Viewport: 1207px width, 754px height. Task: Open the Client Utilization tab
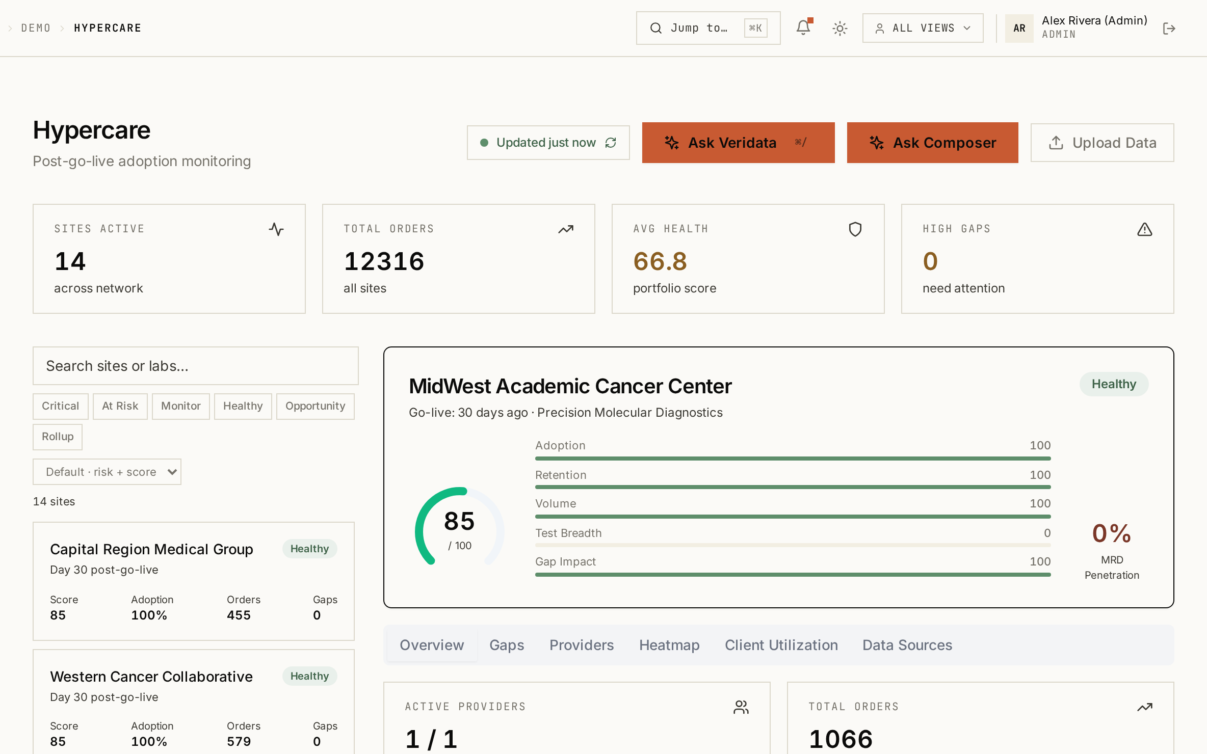781,645
